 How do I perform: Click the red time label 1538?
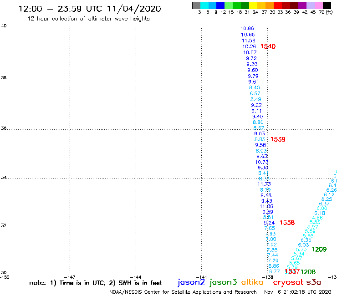coord(287,223)
